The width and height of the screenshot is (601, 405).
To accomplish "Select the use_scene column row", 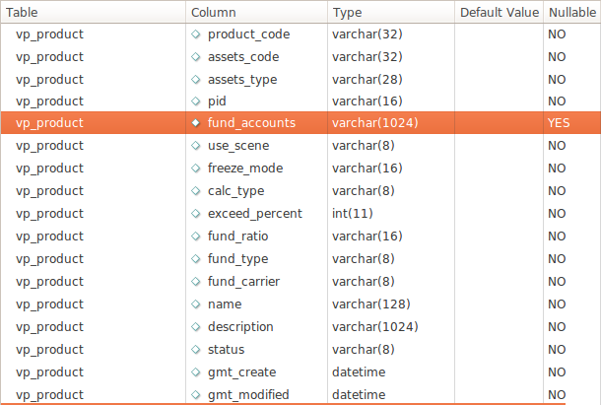I will [300, 146].
